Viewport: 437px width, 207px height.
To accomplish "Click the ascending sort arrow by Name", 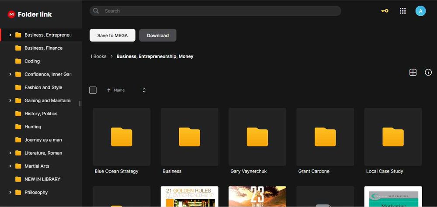I will pyautogui.click(x=109, y=90).
